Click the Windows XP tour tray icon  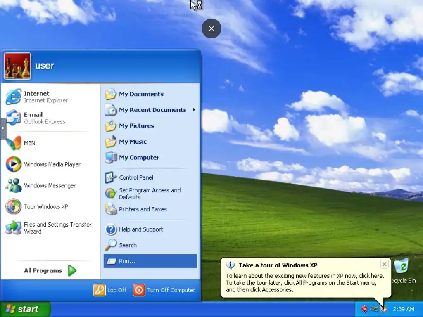pyautogui.click(x=383, y=309)
